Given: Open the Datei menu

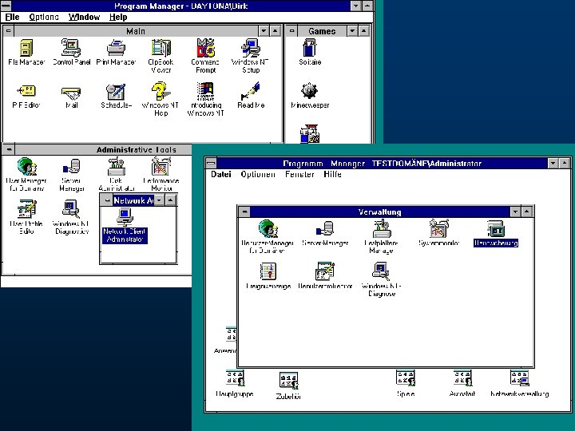Looking at the screenshot, I should (220, 174).
